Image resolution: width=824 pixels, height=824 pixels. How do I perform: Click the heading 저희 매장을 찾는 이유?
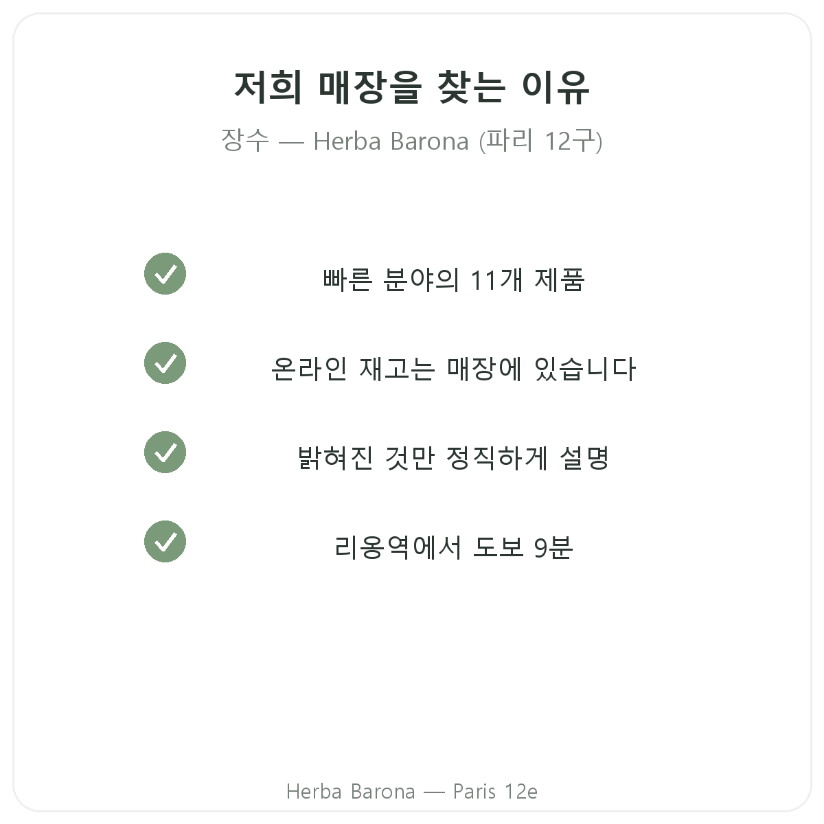pos(412,87)
